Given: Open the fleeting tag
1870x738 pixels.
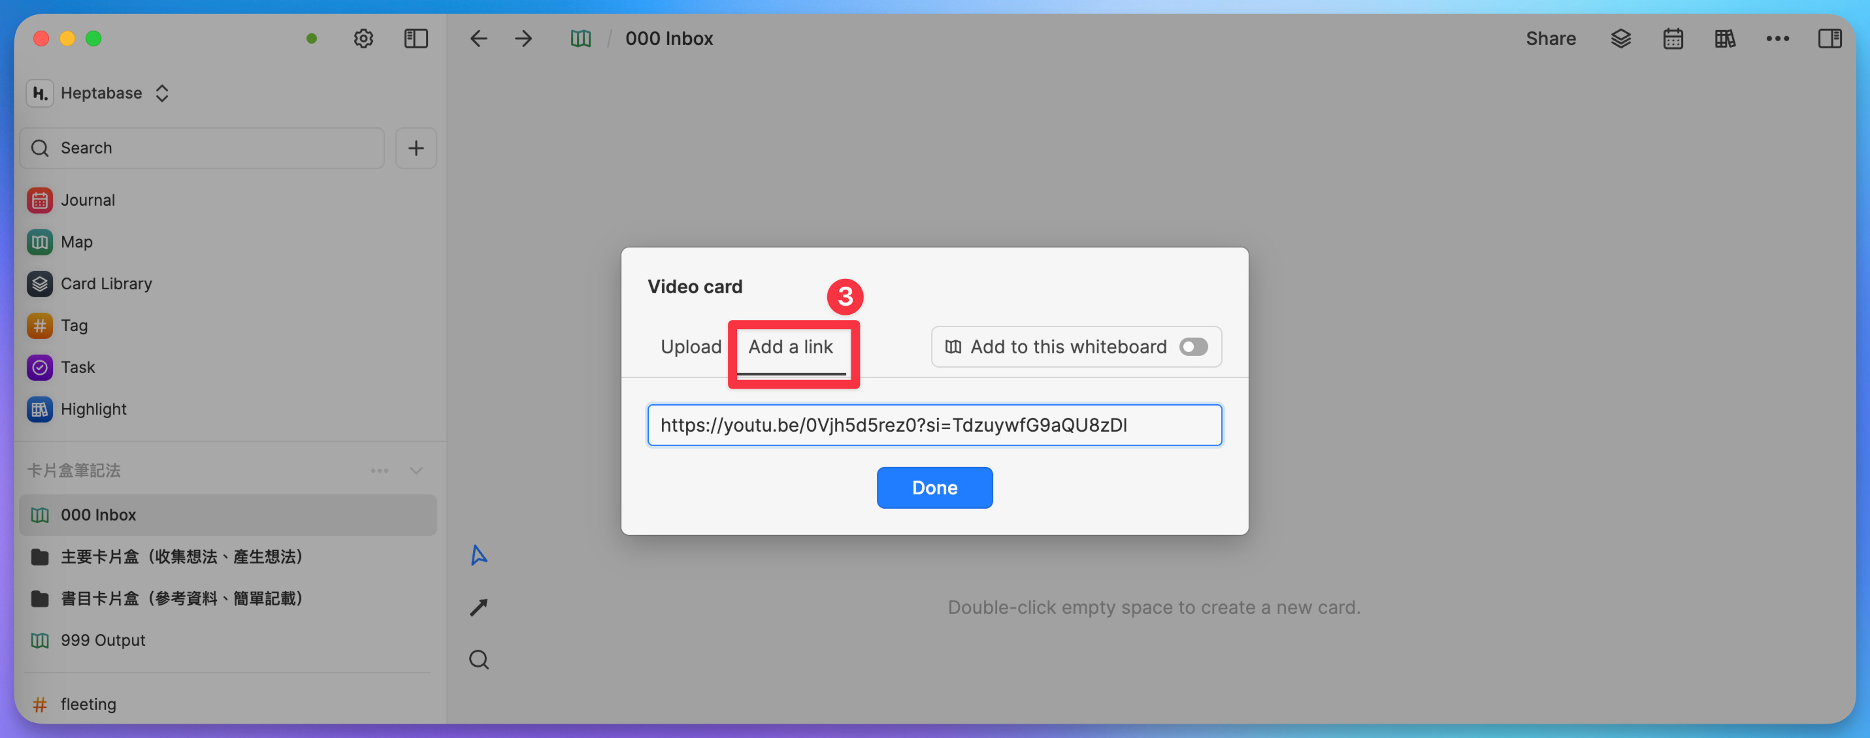Looking at the screenshot, I should pyautogui.click(x=228, y=704).
